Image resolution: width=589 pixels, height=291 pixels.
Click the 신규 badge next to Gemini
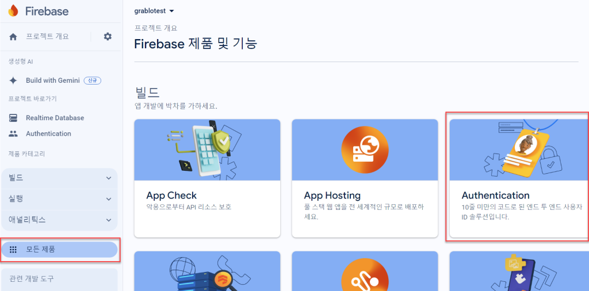point(93,81)
